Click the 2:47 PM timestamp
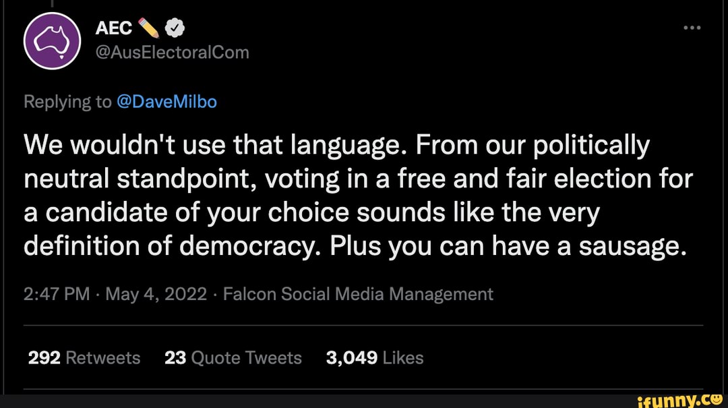728x408 pixels. (x=56, y=295)
